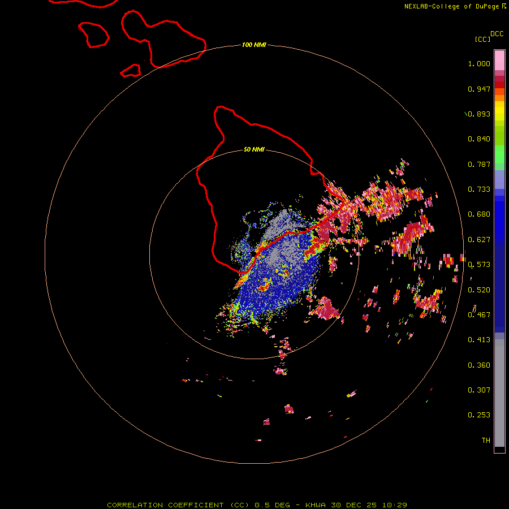Click the 0.413 value on the color scale
The height and width of the screenshot is (509, 509).
(479, 340)
